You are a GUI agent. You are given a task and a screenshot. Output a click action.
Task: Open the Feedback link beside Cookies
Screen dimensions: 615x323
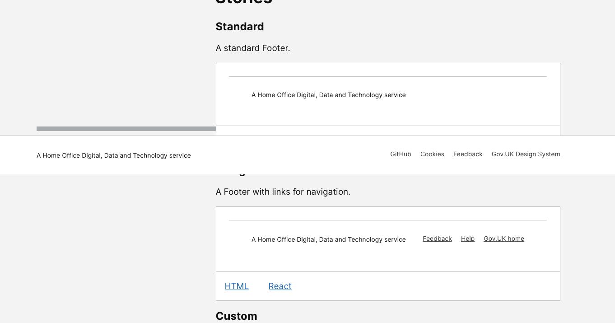point(468,154)
